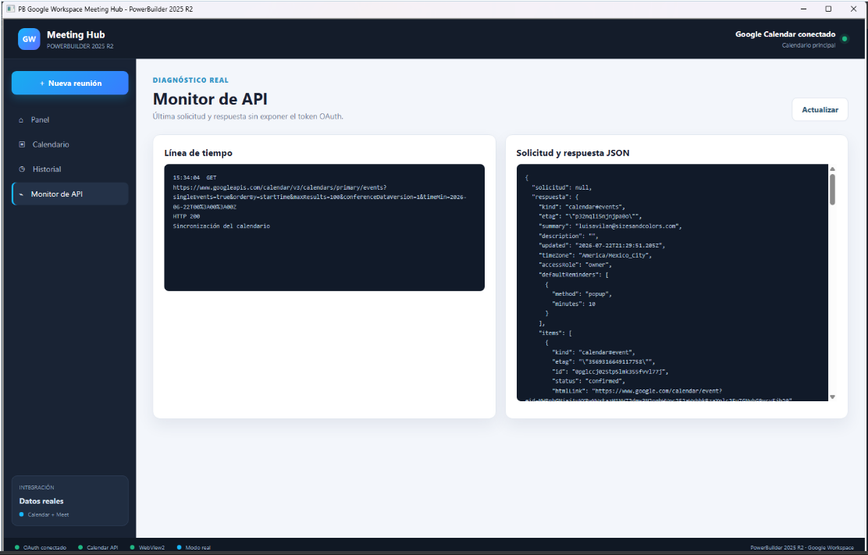This screenshot has height=555, width=868.
Task: Click the JSON panel scroll up arrow
Action: point(832,169)
